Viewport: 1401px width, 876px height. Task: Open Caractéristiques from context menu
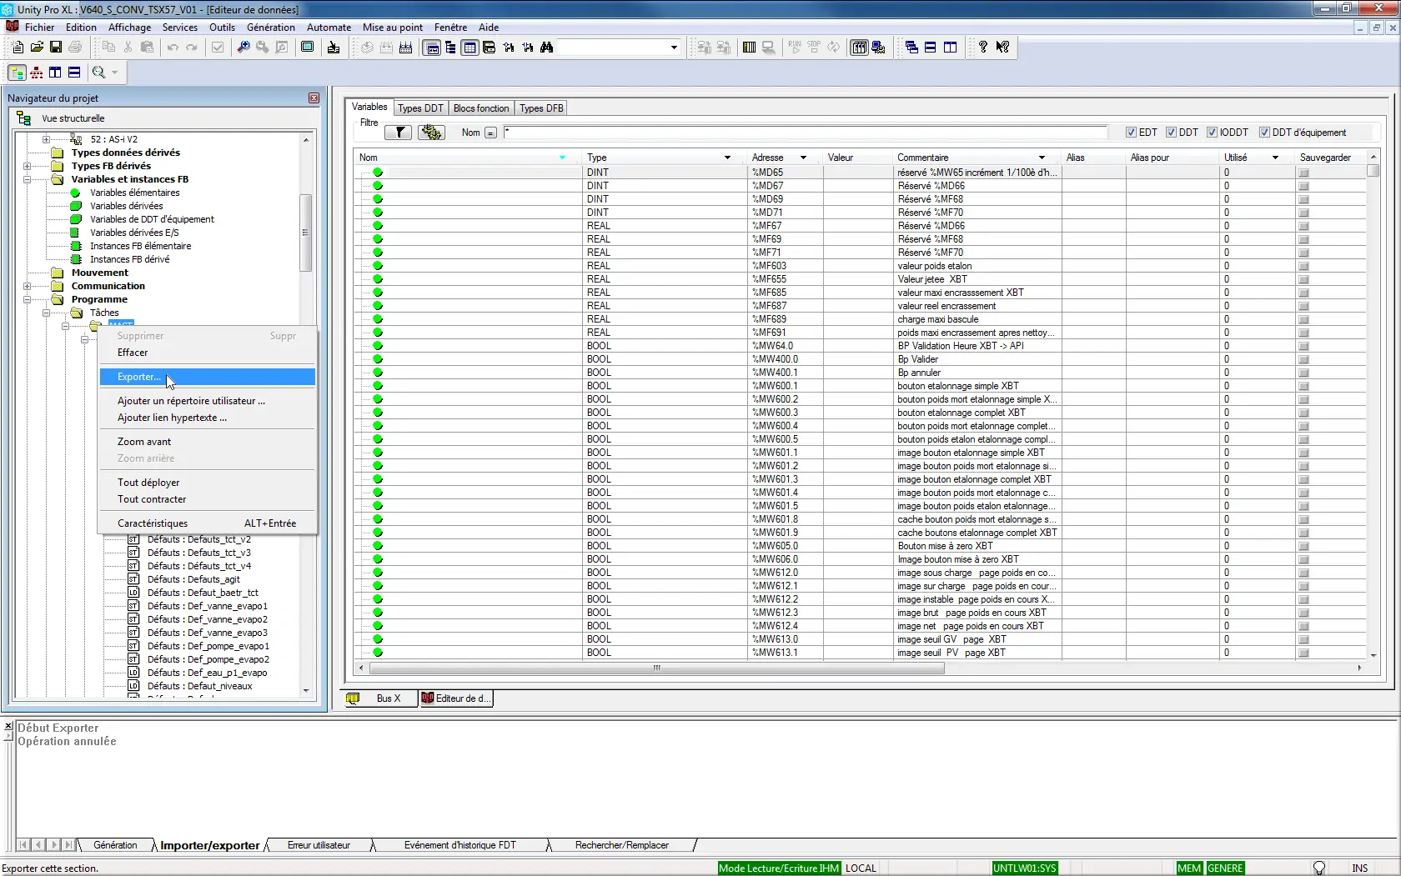coord(207,523)
